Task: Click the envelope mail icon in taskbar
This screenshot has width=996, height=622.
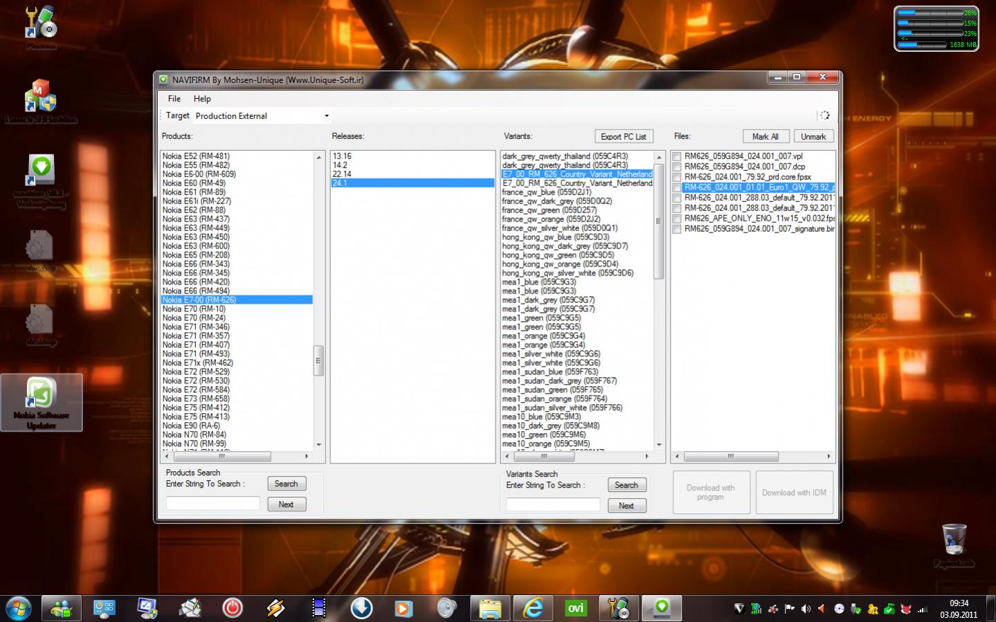Action: (190, 608)
